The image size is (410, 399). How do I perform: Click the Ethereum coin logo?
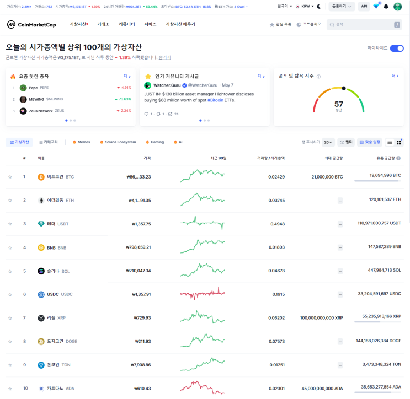click(x=41, y=201)
